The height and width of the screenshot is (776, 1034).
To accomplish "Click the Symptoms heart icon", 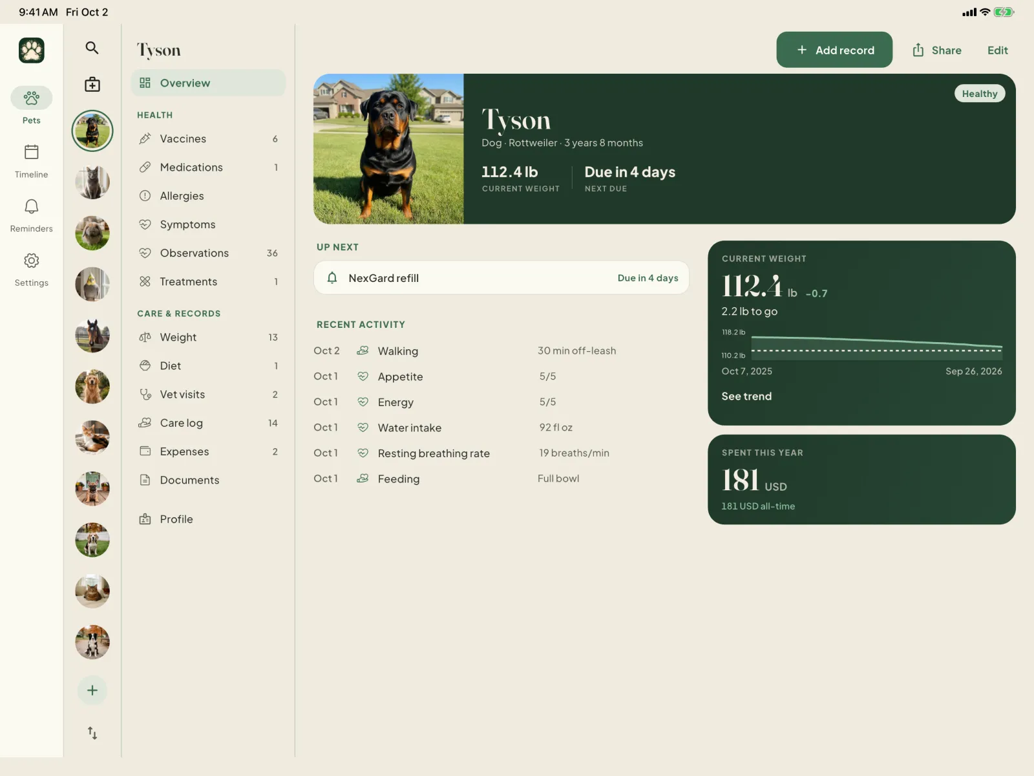I will tap(145, 224).
